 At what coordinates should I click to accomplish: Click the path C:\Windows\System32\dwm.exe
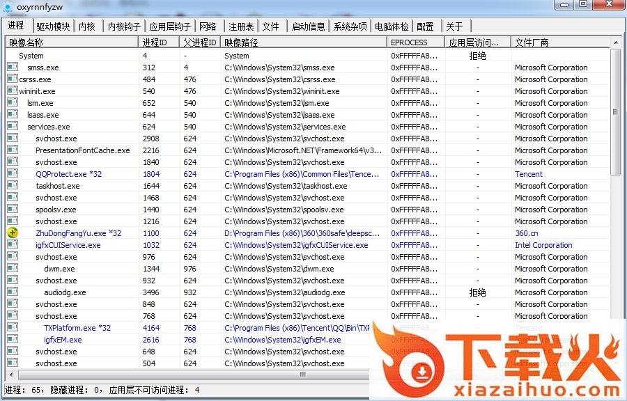click(279, 269)
